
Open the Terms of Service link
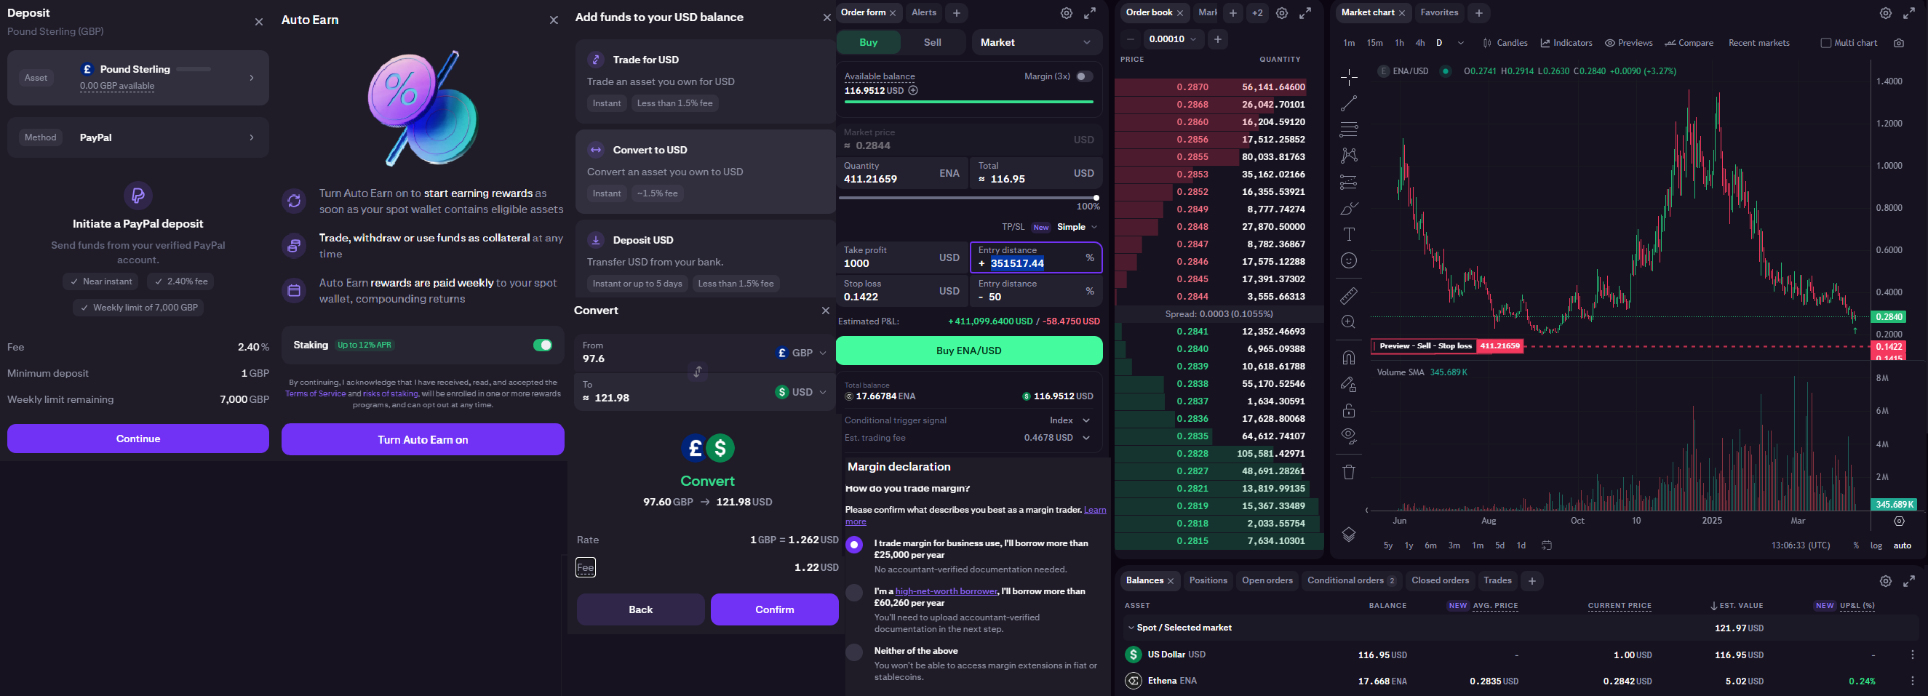(x=315, y=393)
